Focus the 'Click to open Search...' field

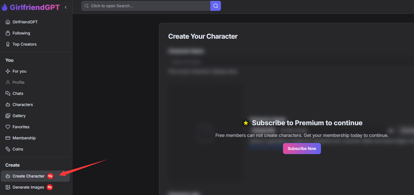146,6
